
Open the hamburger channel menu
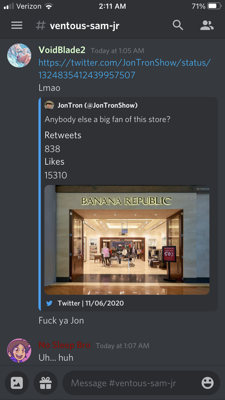(17, 25)
